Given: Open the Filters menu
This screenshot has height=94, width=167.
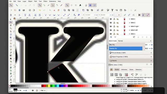Looking at the screenshot, I should pyautogui.click(x=45, y=1).
